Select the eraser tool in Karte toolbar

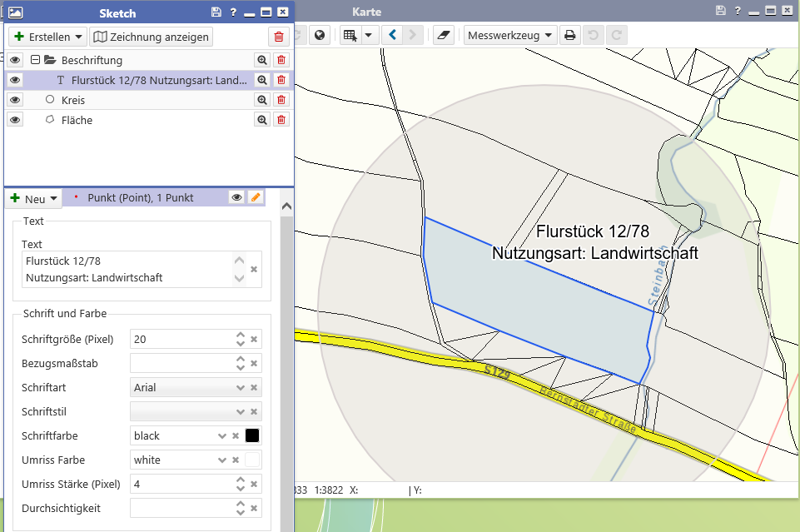pos(444,35)
